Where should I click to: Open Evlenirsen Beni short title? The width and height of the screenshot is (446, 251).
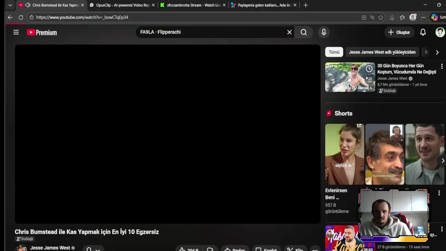336,194
